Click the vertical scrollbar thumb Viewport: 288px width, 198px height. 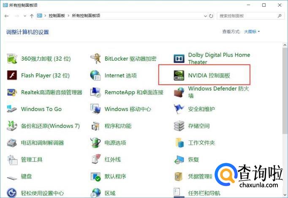(x=285, y=91)
